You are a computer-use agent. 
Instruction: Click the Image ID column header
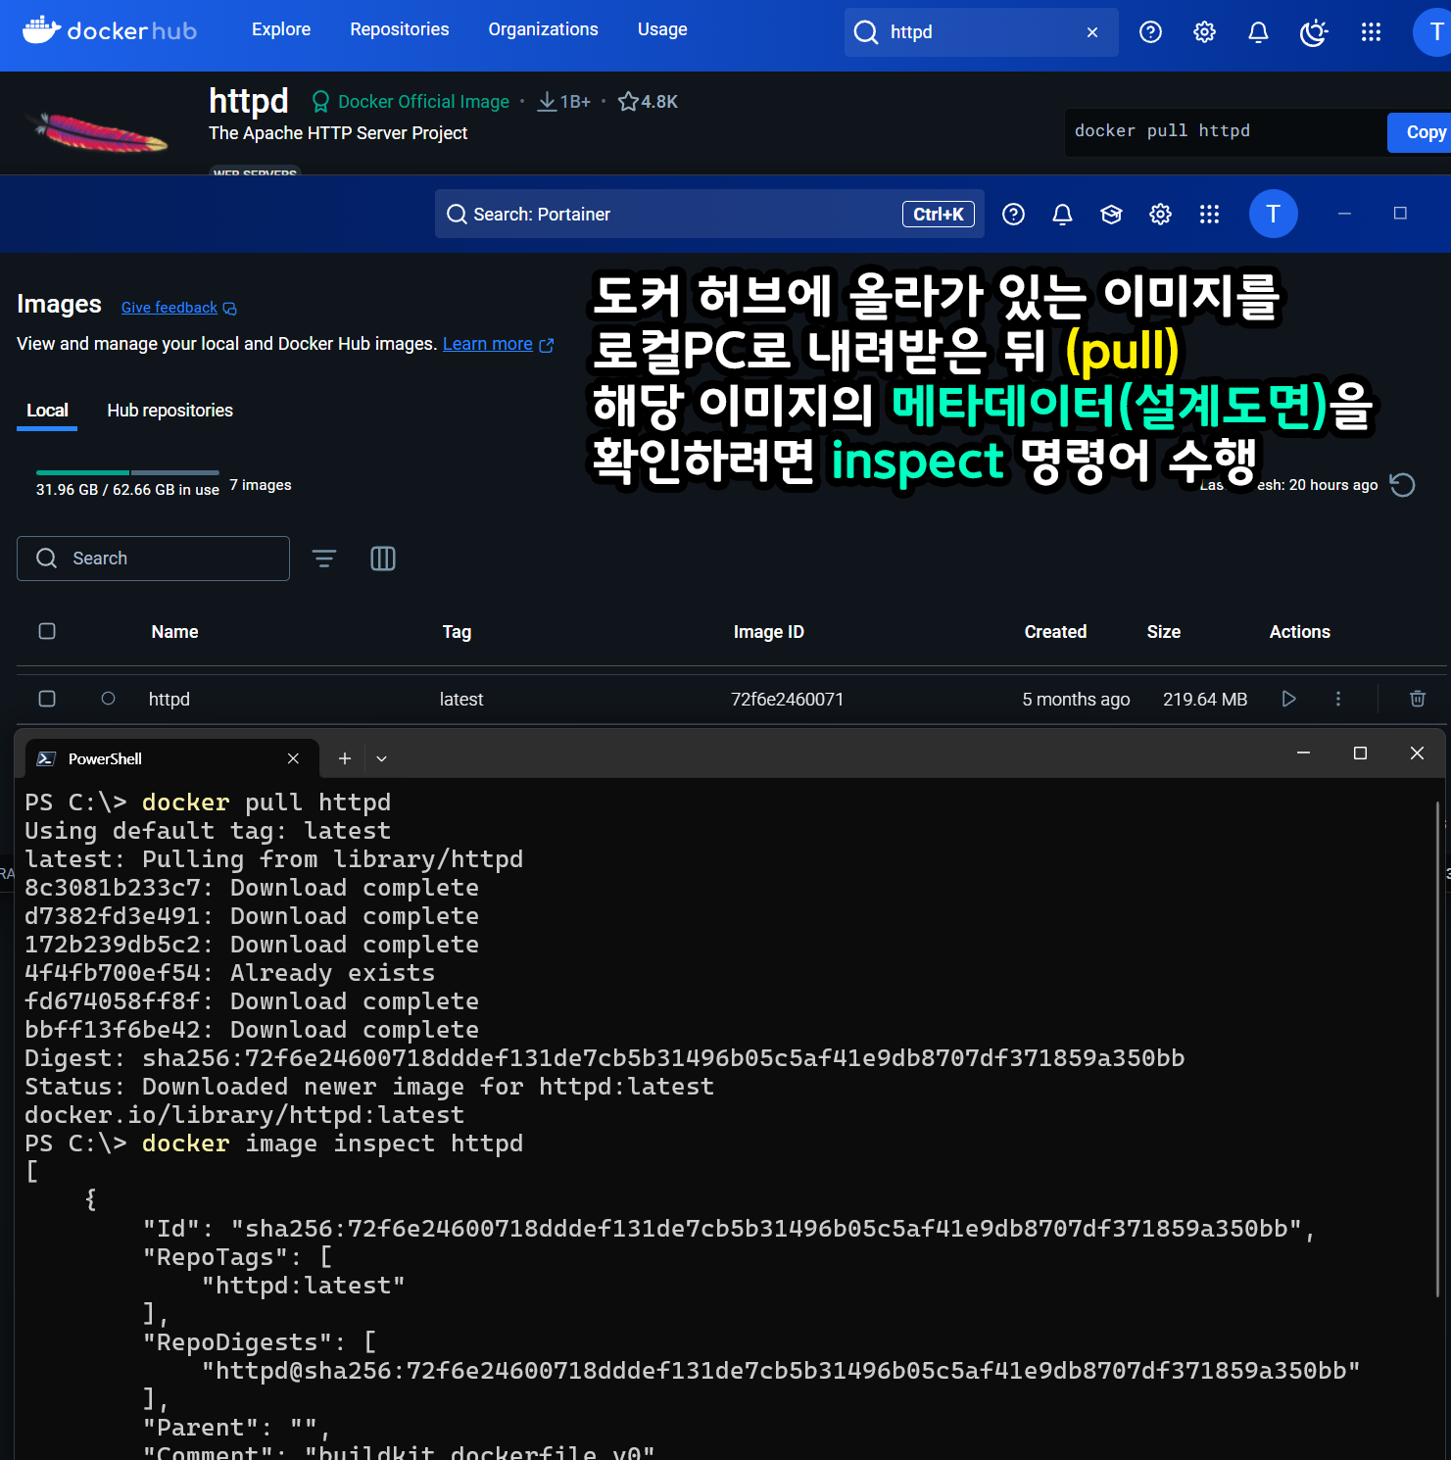[769, 632]
